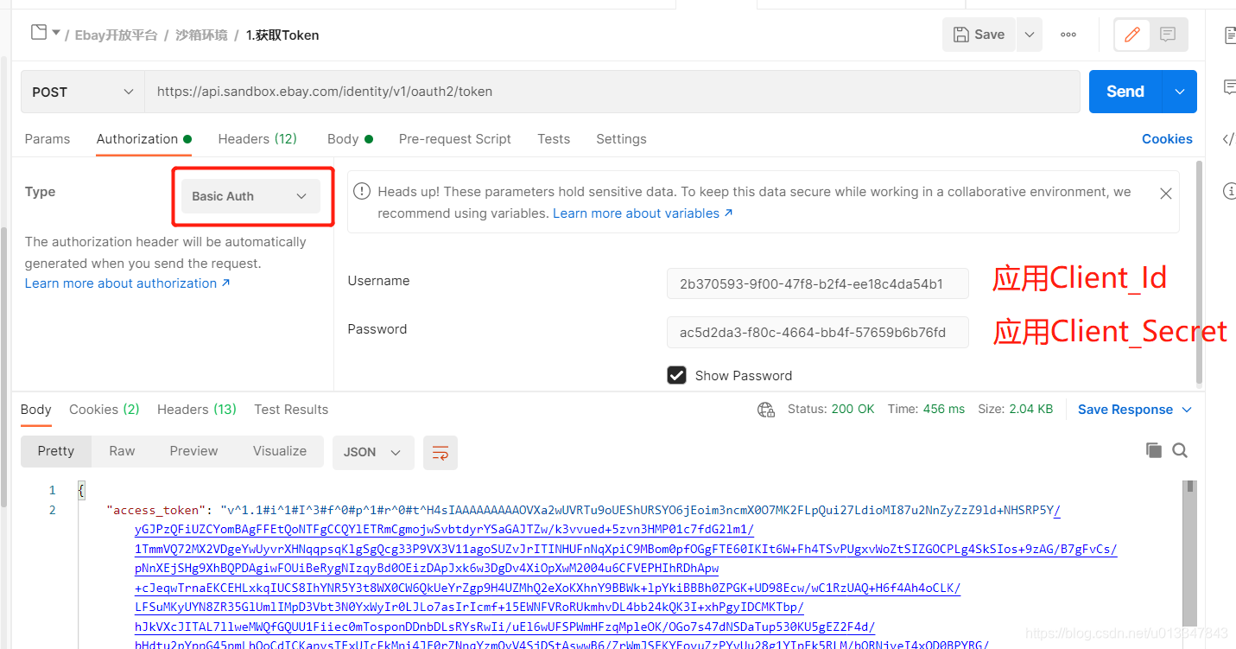Click the 1.获取Token request name
This screenshot has width=1236, height=649.
(x=282, y=35)
